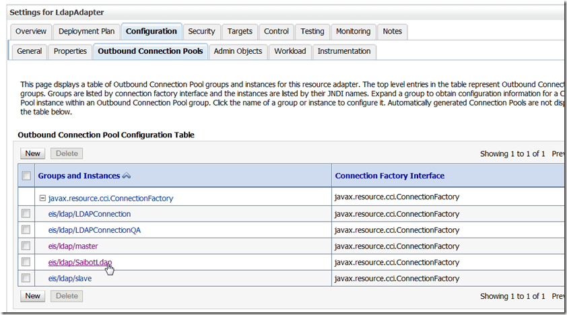Click the eis/ldap/slave instance link

(x=70, y=279)
